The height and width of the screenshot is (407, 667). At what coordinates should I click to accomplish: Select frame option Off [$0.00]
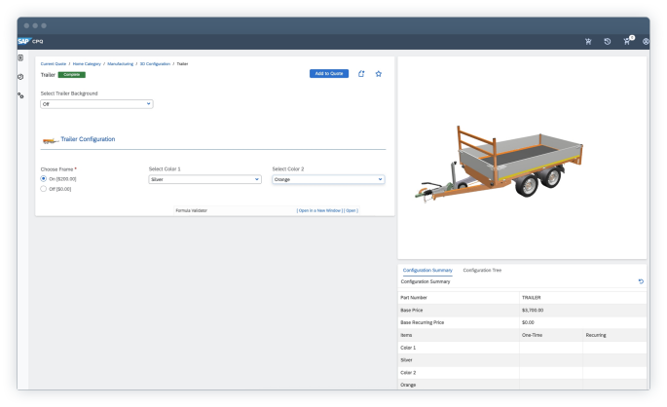[x=43, y=189]
